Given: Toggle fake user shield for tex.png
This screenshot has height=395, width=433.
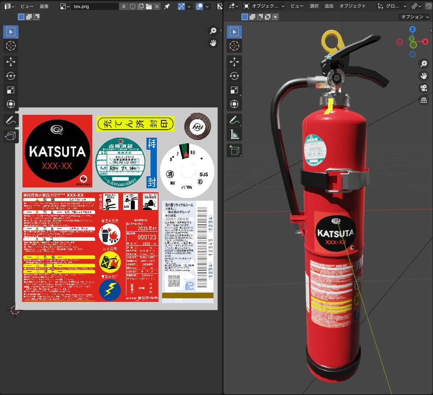Looking at the screenshot, I should [132, 6].
